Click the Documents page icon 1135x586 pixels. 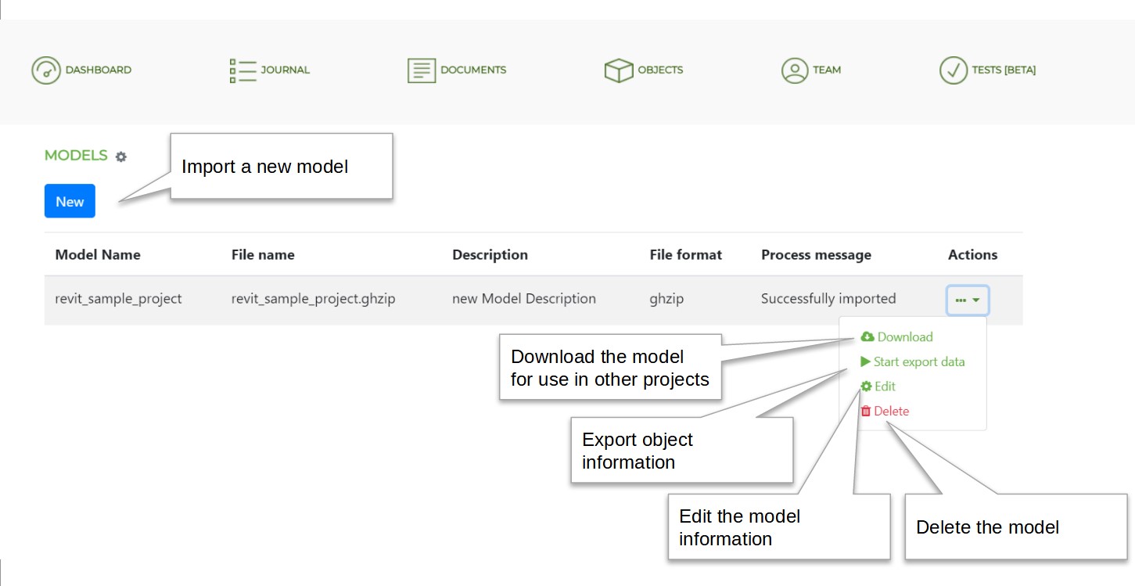(422, 70)
